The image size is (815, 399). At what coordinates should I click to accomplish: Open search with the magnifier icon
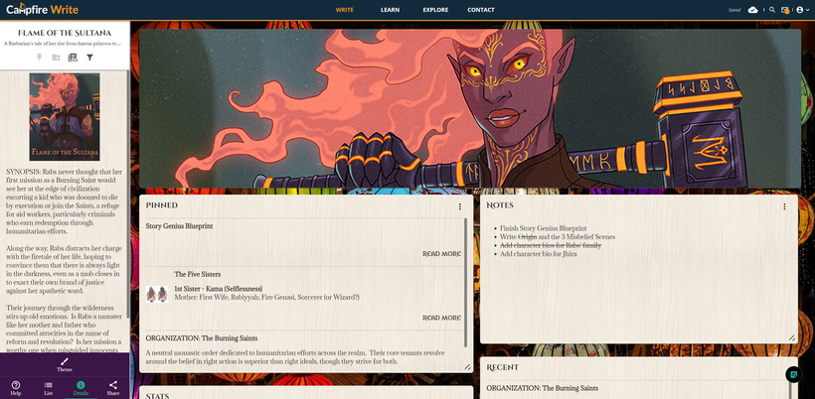coord(772,10)
